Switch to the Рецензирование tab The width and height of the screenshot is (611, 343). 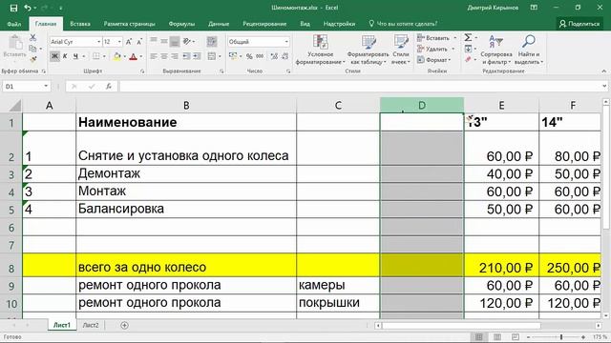pyautogui.click(x=264, y=24)
